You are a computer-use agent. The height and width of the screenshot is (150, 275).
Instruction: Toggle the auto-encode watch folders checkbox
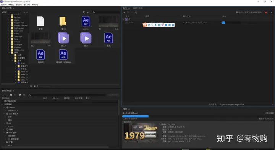click(237, 13)
